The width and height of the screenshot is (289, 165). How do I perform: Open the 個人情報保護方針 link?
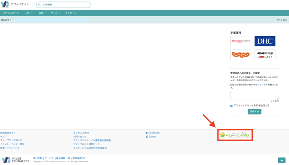(77, 158)
